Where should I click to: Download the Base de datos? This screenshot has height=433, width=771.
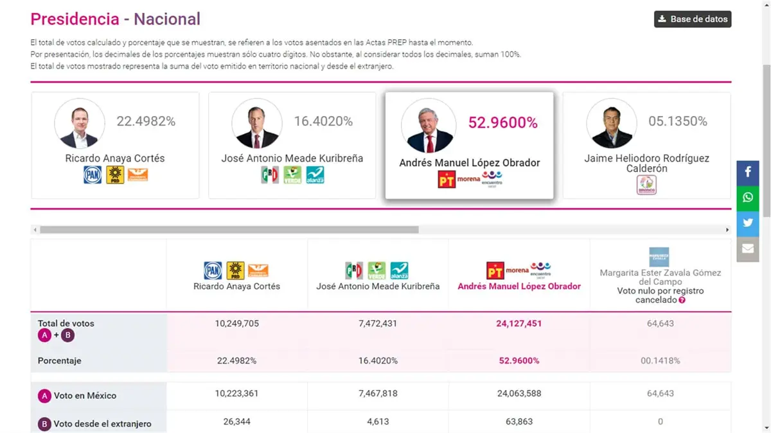[x=693, y=19]
